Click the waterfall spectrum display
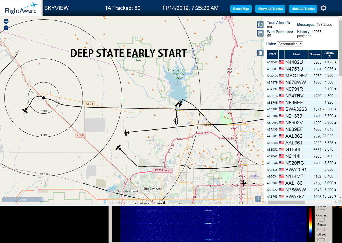Viewport: 342px width, 243px height. (x=213, y=224)
